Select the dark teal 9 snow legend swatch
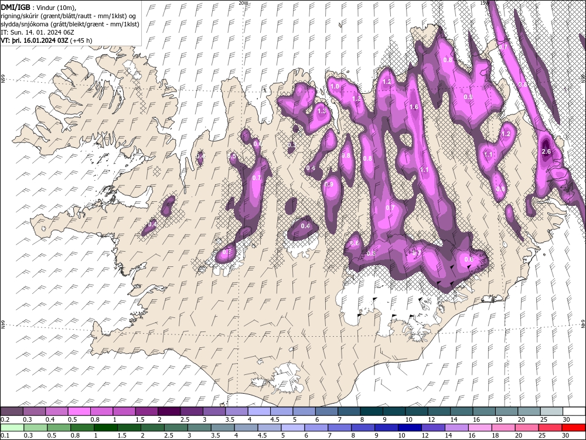Viewport: 586px width, 440px height. point(394,412)
